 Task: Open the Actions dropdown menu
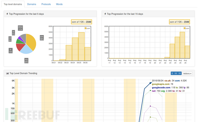187,74
